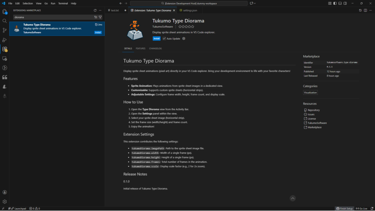Open Search in the Activity Bar
The image size is (375, 211).
(5, 21)
